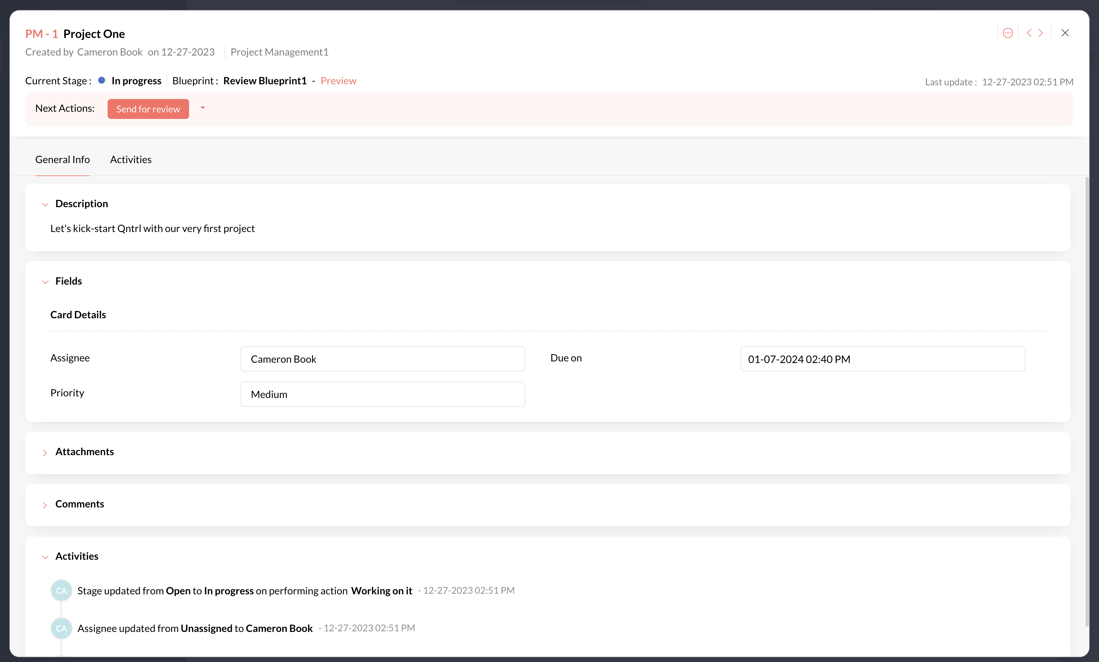Collapse the Activities section chevron
This screenshot has height=662, width=1099.
pos(45,557)
